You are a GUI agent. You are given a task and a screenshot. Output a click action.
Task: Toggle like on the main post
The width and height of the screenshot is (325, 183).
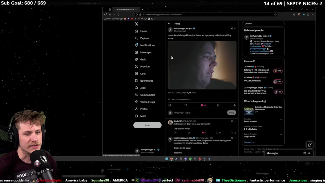point(202,105)
